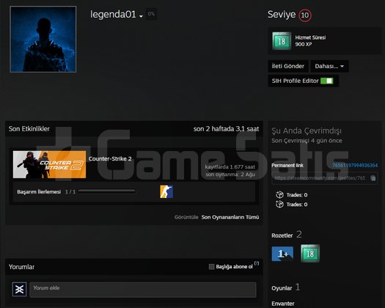Click the second Trades icon
This screenshot has height=308, width=385.
(x=279, y=204)
